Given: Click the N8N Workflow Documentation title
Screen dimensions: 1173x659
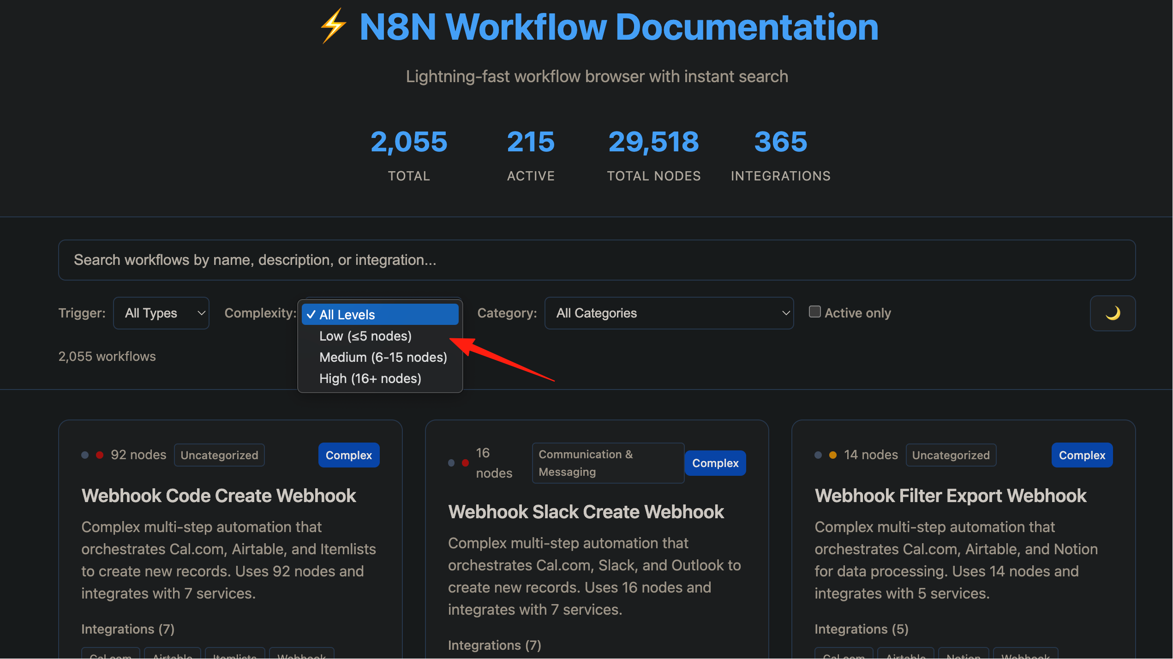Looking at the screenshot, I should click(619, 27).
